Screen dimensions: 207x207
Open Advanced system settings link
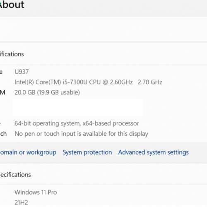pos(153,152)
